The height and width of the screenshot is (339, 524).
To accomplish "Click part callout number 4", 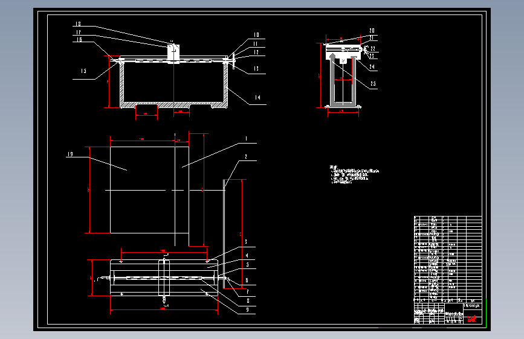I will (247, 256).
